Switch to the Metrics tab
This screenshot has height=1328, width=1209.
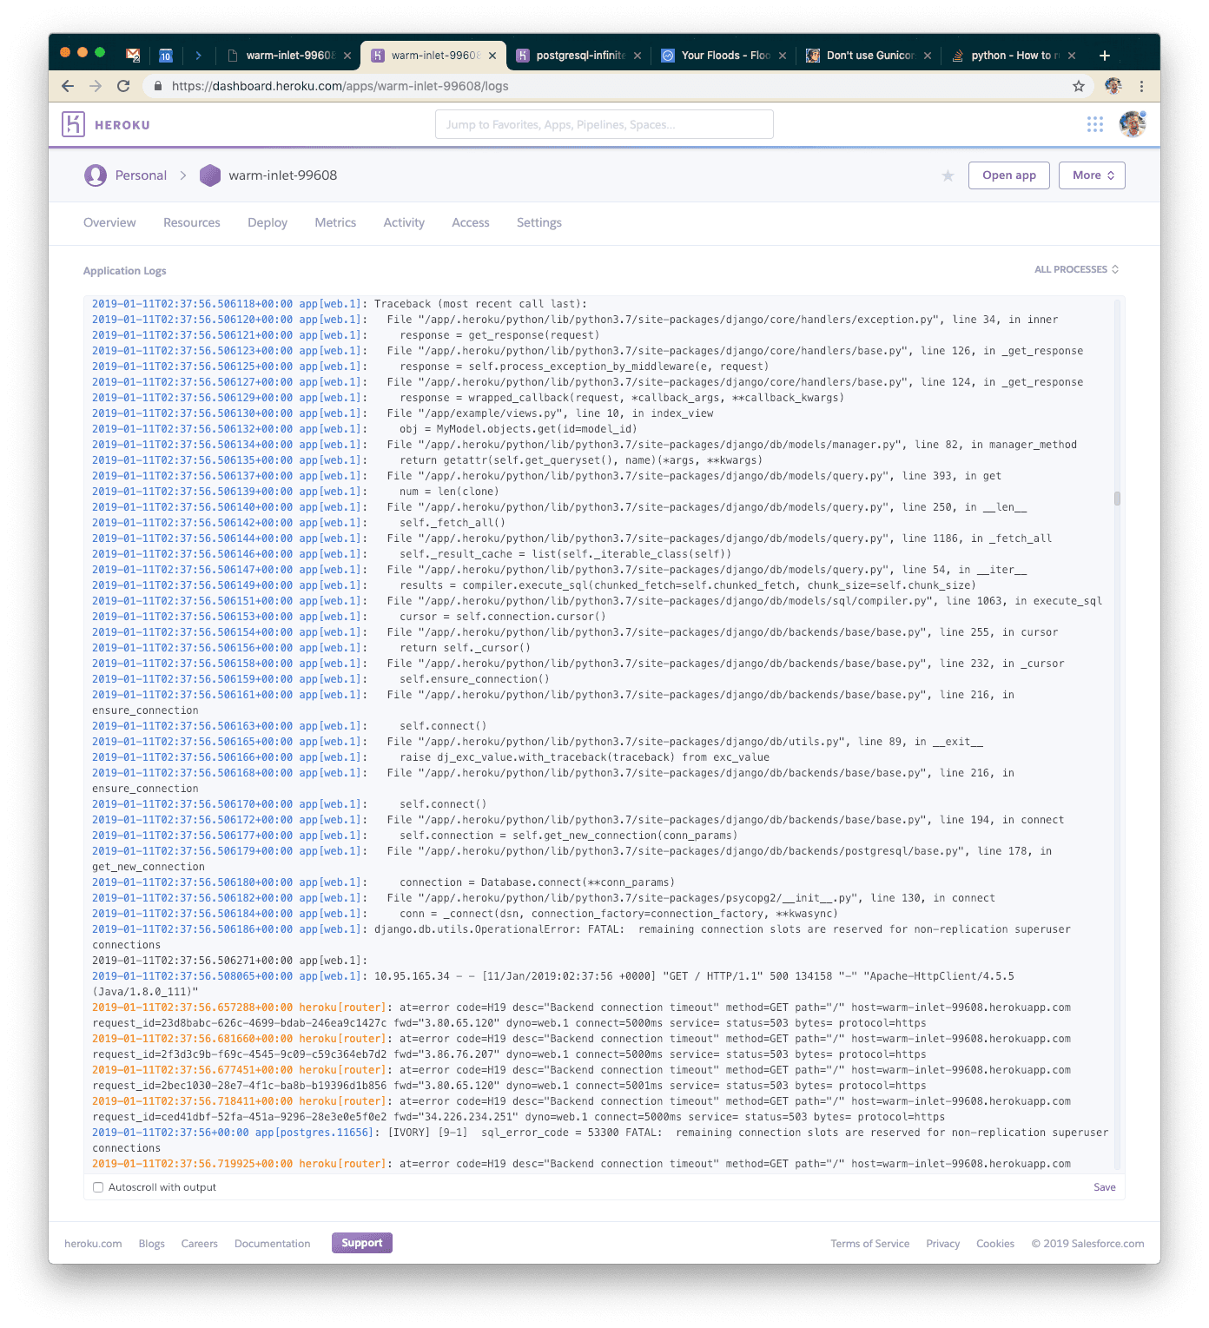coord(335,222)
